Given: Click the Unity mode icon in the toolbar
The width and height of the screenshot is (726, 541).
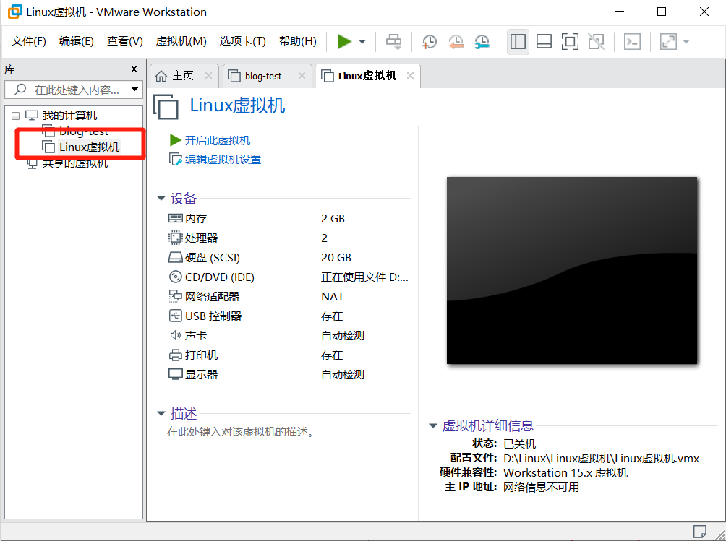Looking at the screenshot, I should pos(596,41).
